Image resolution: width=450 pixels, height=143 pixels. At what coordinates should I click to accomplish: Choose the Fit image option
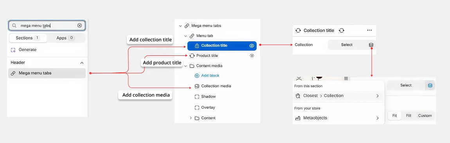[394, 116]
